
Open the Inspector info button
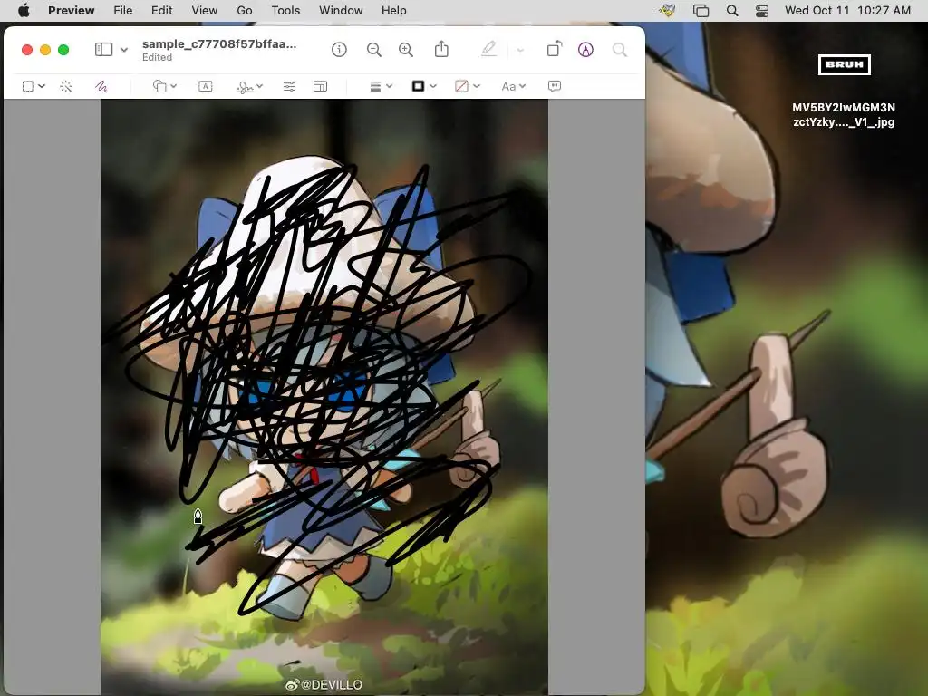pyautogui.click(x=339, y=50)
